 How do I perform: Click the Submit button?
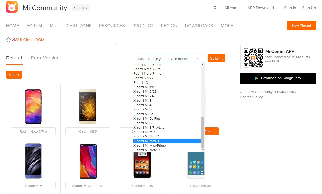[x=216, y=58]
